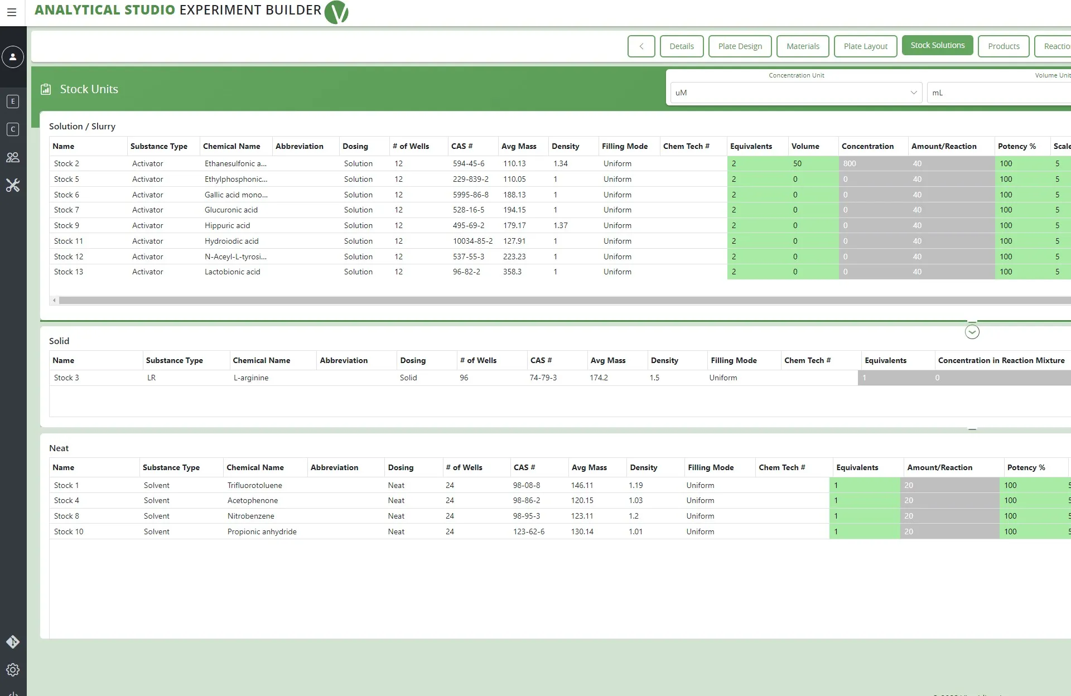
Task: Click the Details button
Action: click(x=681, y=46)
